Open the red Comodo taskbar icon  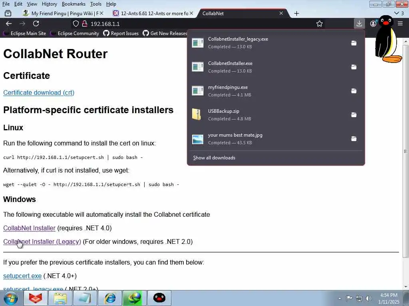click(x=36, y=298)
